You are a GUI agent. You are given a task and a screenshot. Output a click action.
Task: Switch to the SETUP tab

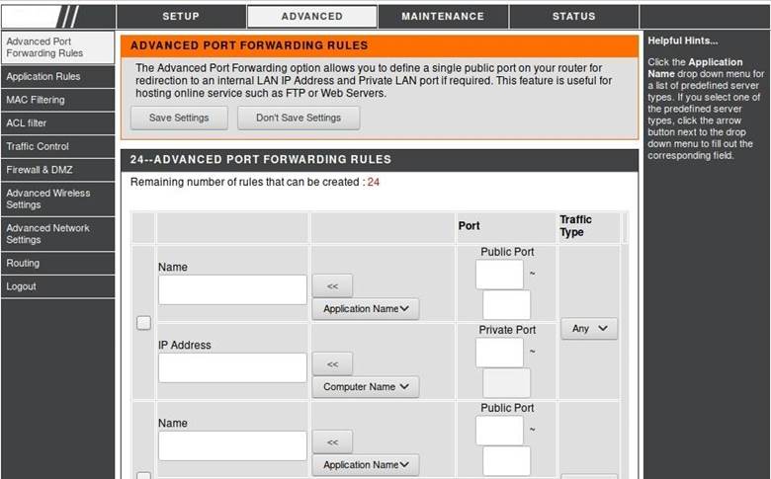tap(181, 16)
